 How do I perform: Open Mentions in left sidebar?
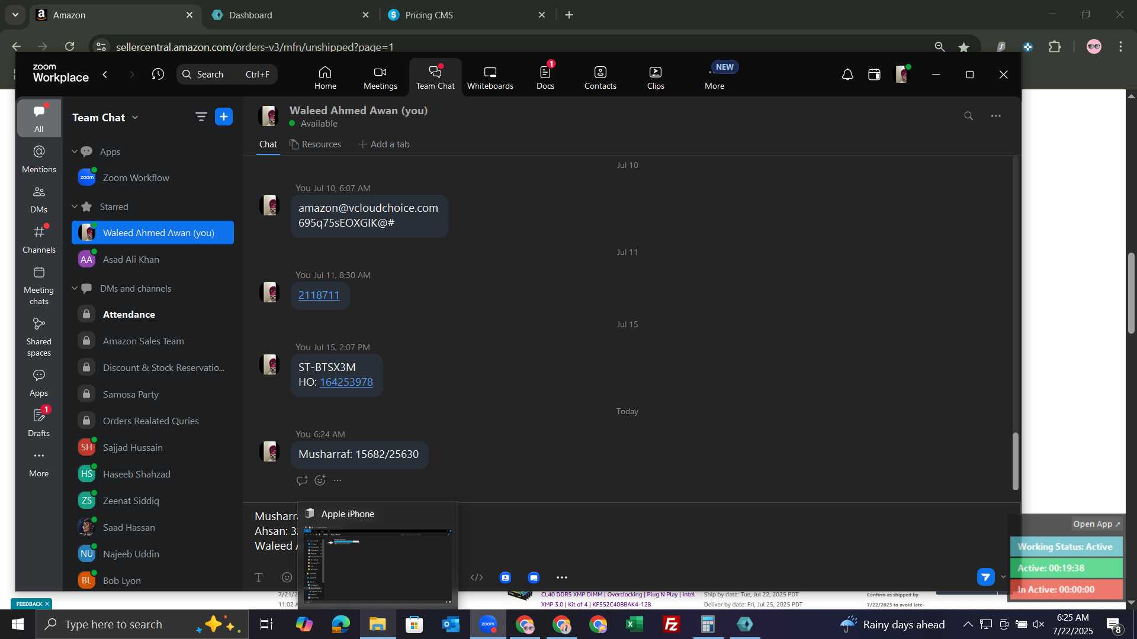pyautogui.click(x=39, y=159)
